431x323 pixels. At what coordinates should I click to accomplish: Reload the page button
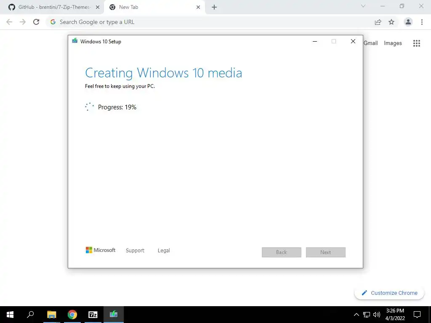(x=36, y=22)
